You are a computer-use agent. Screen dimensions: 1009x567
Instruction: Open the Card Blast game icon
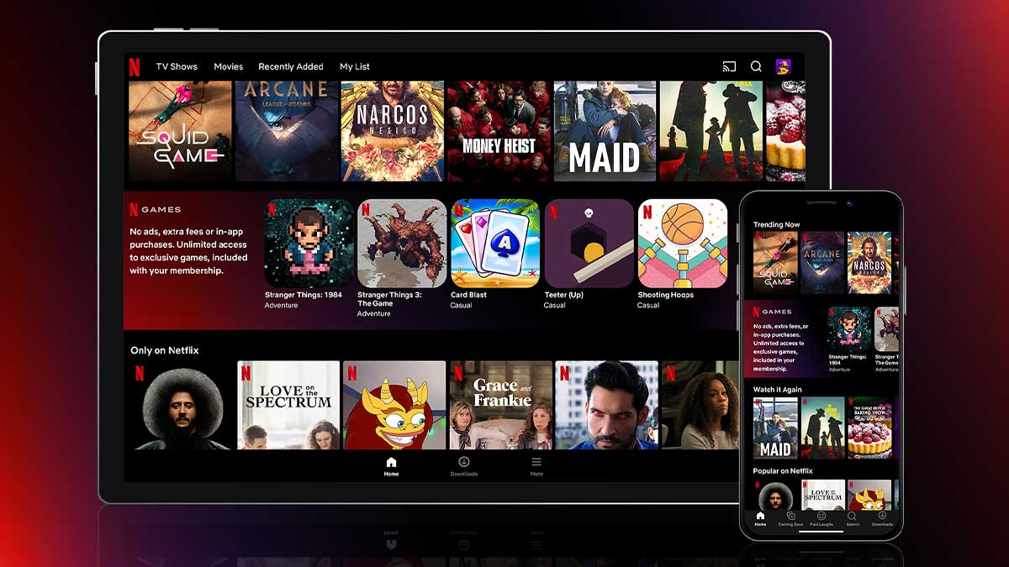tap(495, 244)
